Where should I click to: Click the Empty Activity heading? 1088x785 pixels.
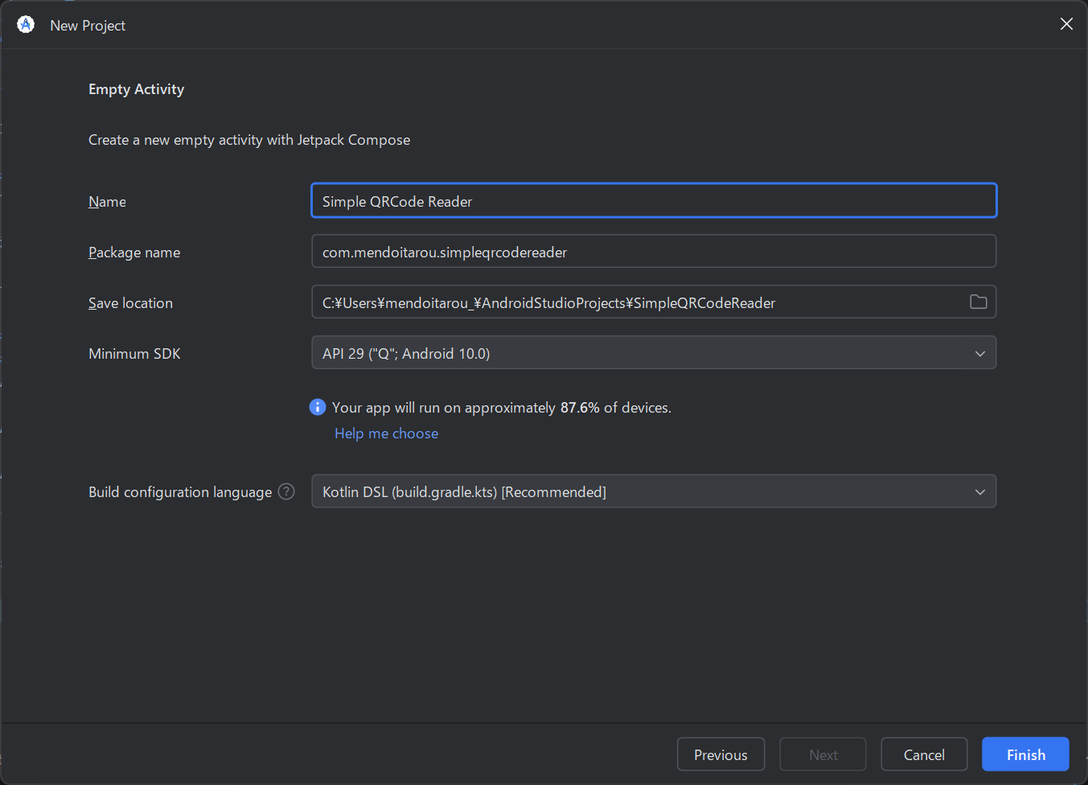tap(136, 89)
